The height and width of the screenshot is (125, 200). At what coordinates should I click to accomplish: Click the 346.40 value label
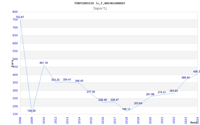pos(79,81)
